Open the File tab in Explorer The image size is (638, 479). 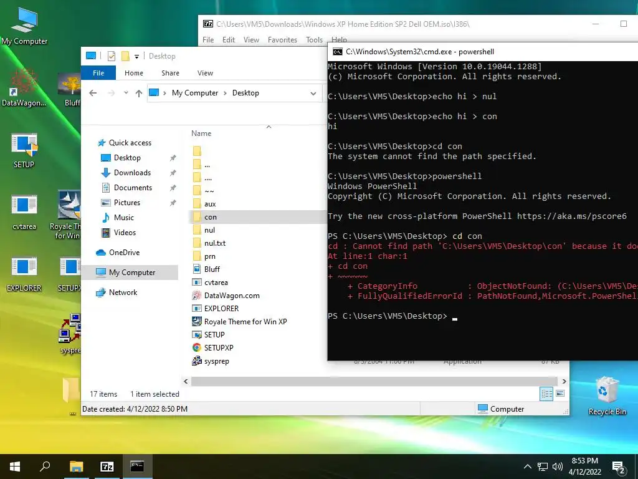click(98, 73)
